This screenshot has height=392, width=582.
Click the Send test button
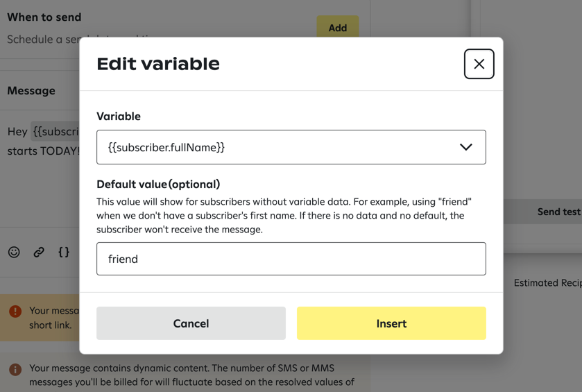click(558, 212)
